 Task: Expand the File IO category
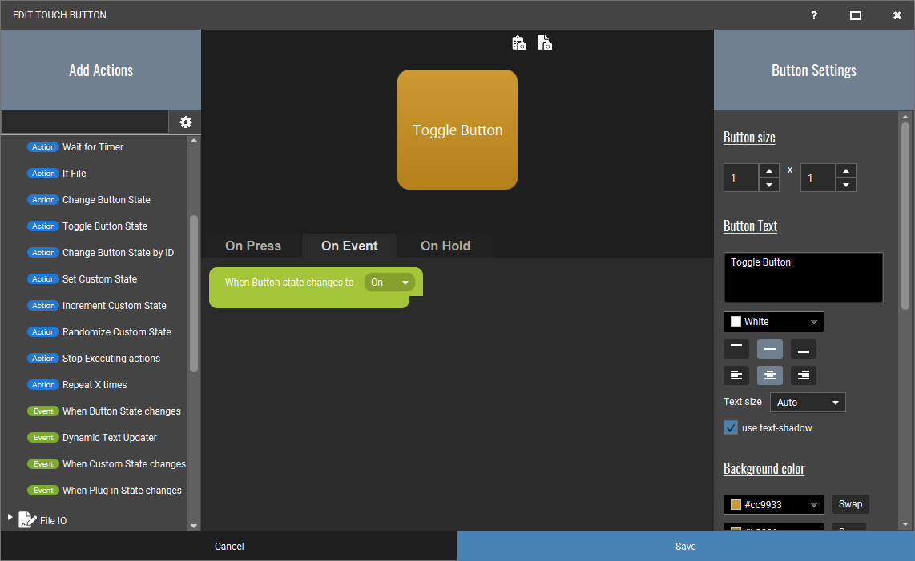10,517
